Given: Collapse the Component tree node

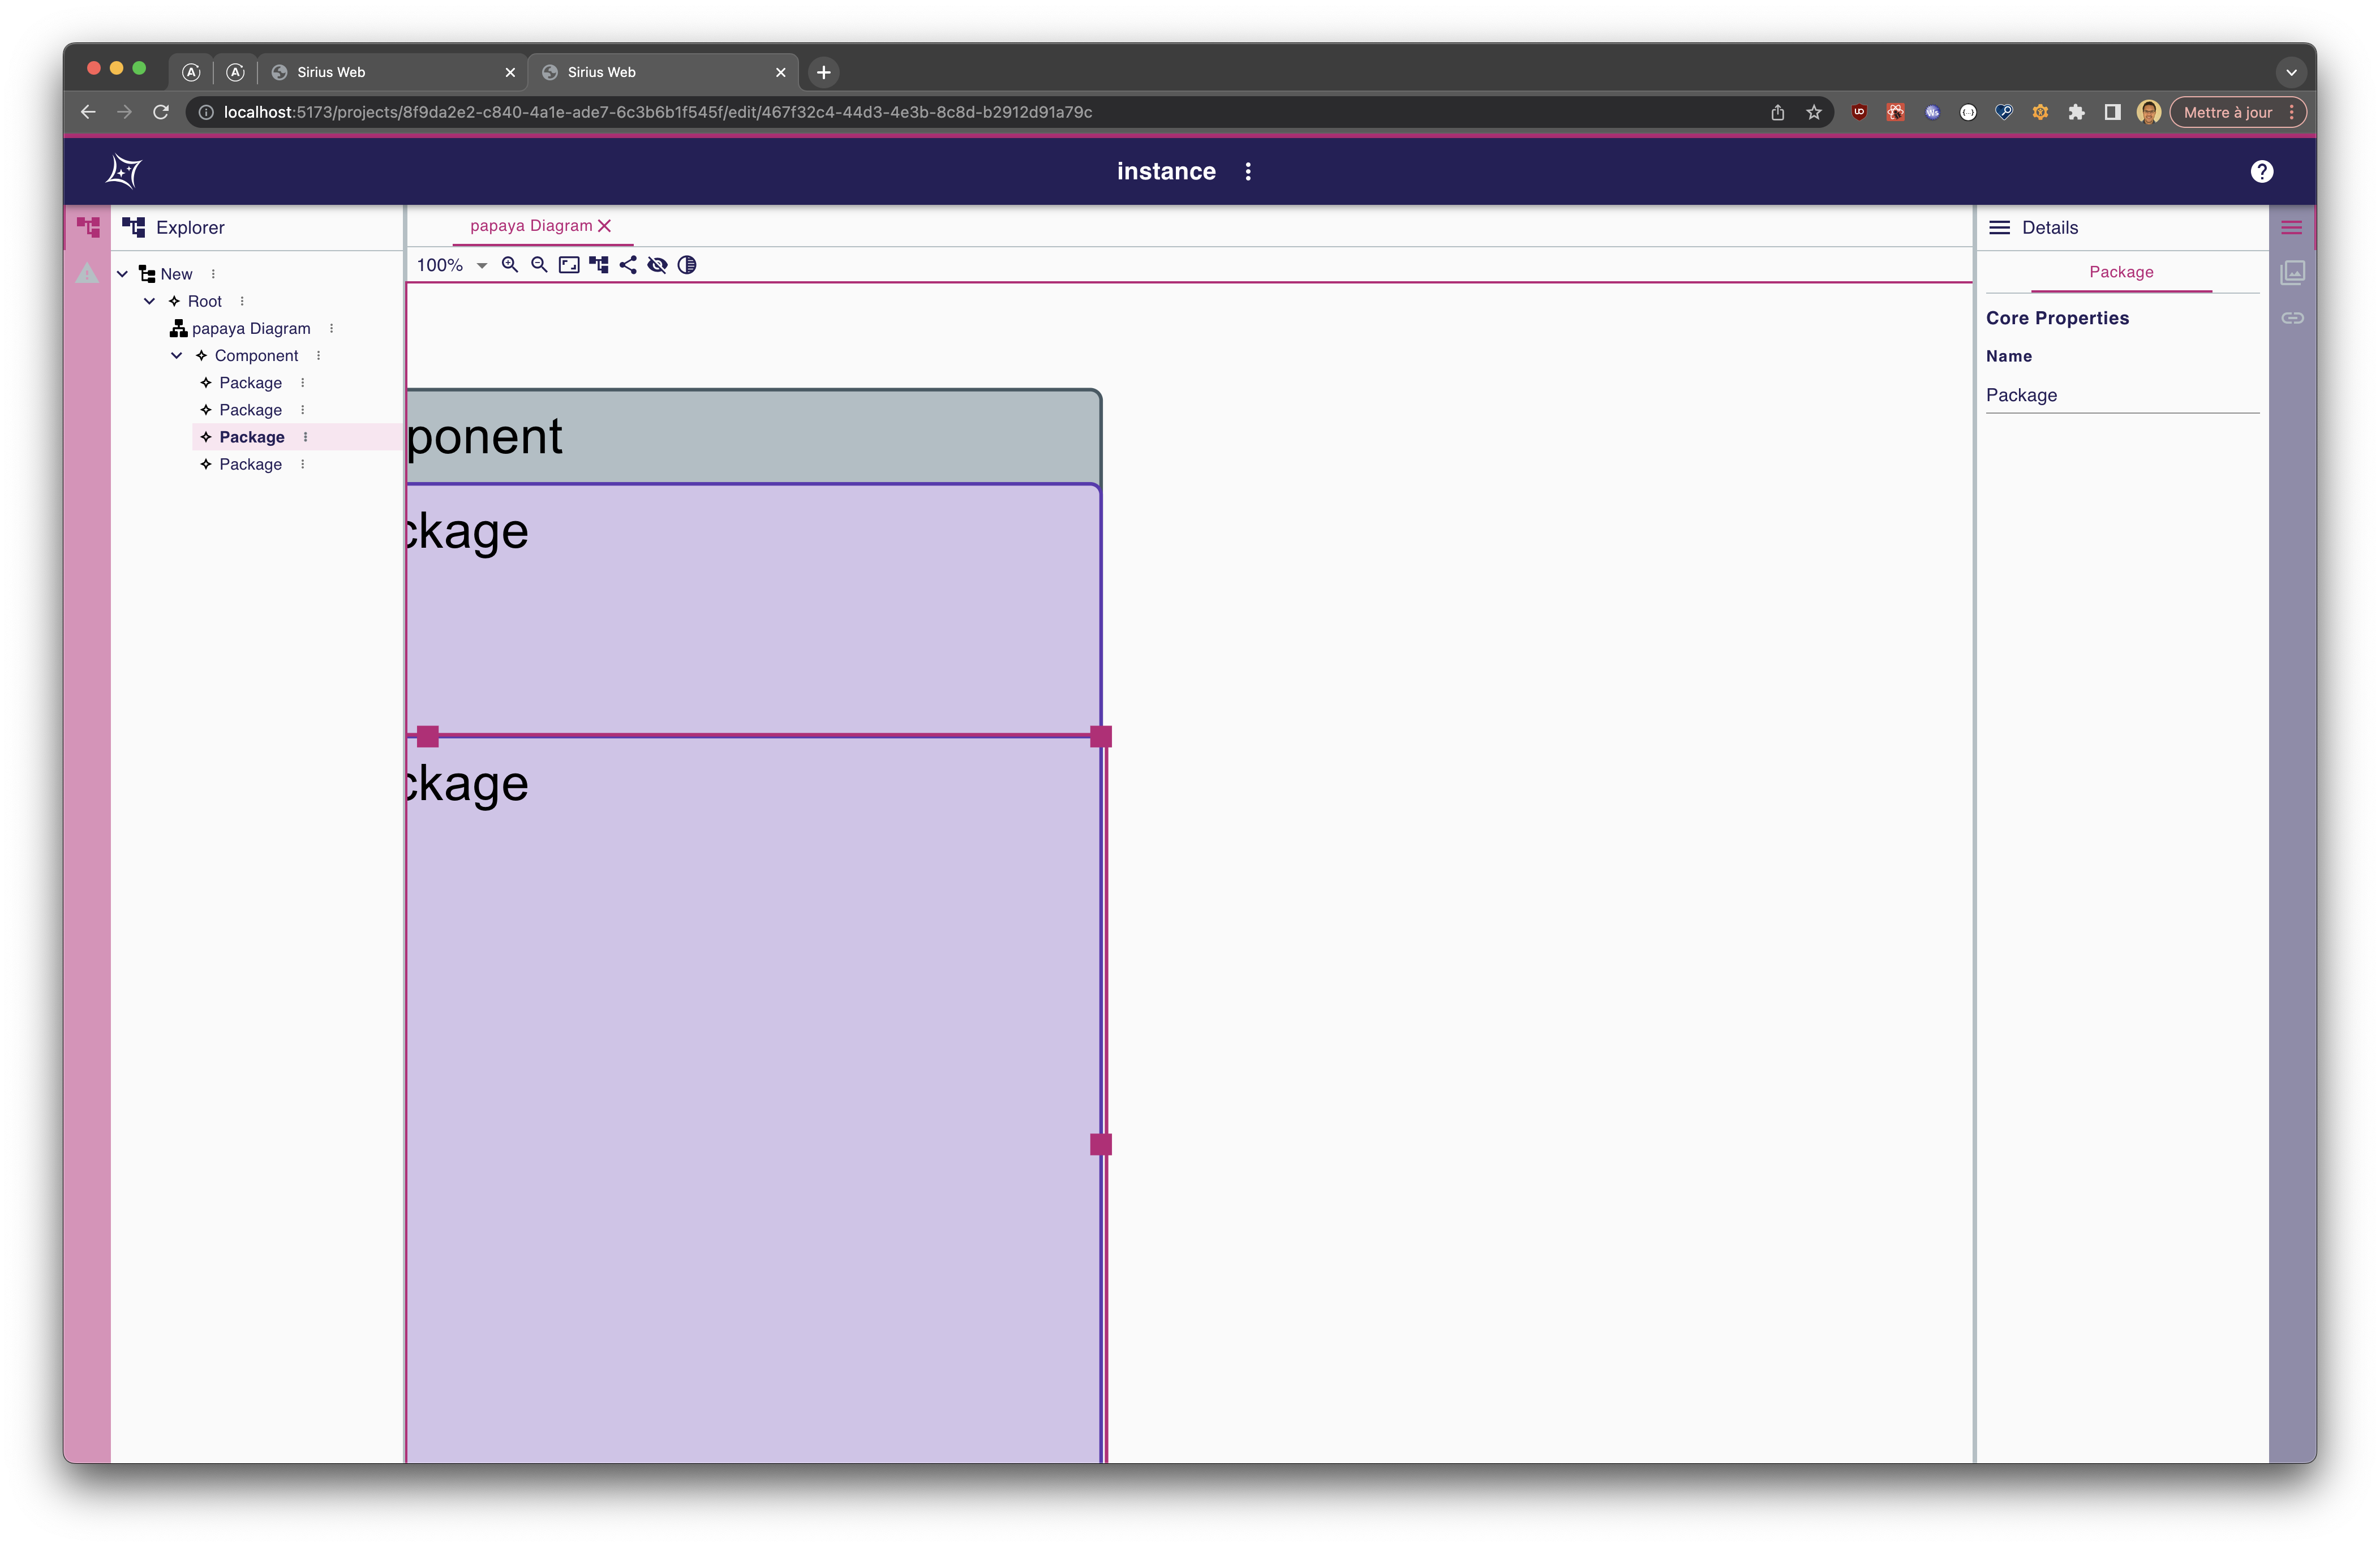Looking at the screenshot, I should point(177,355).
